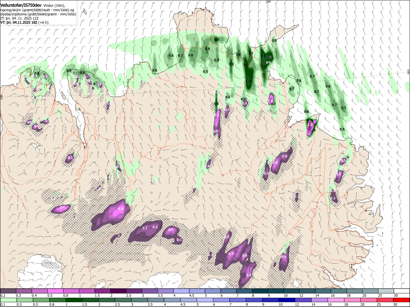410x307 pixels.
Task: Click the 0.9 precipitation value on the map
Action: pos(207,49)
